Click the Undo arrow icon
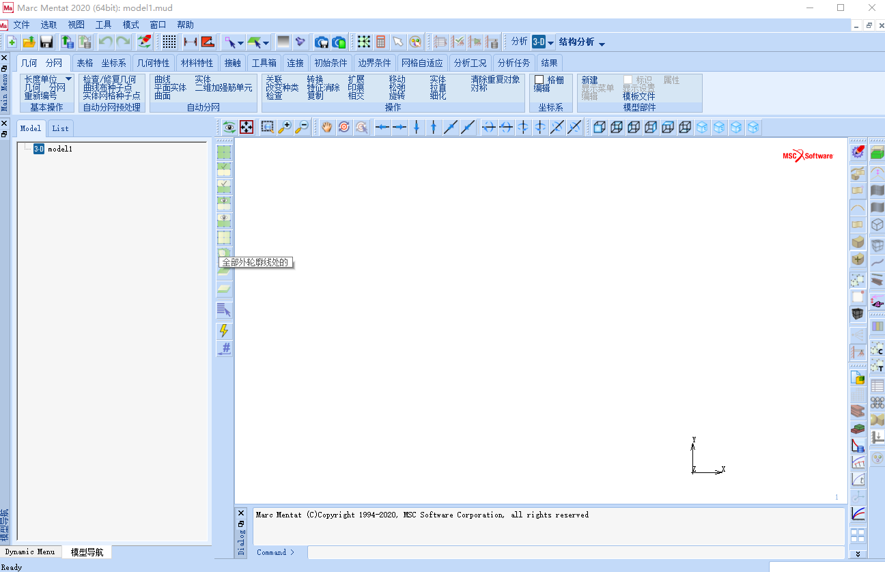Viewport: 885px width, 572px height. tap(106, 42)
